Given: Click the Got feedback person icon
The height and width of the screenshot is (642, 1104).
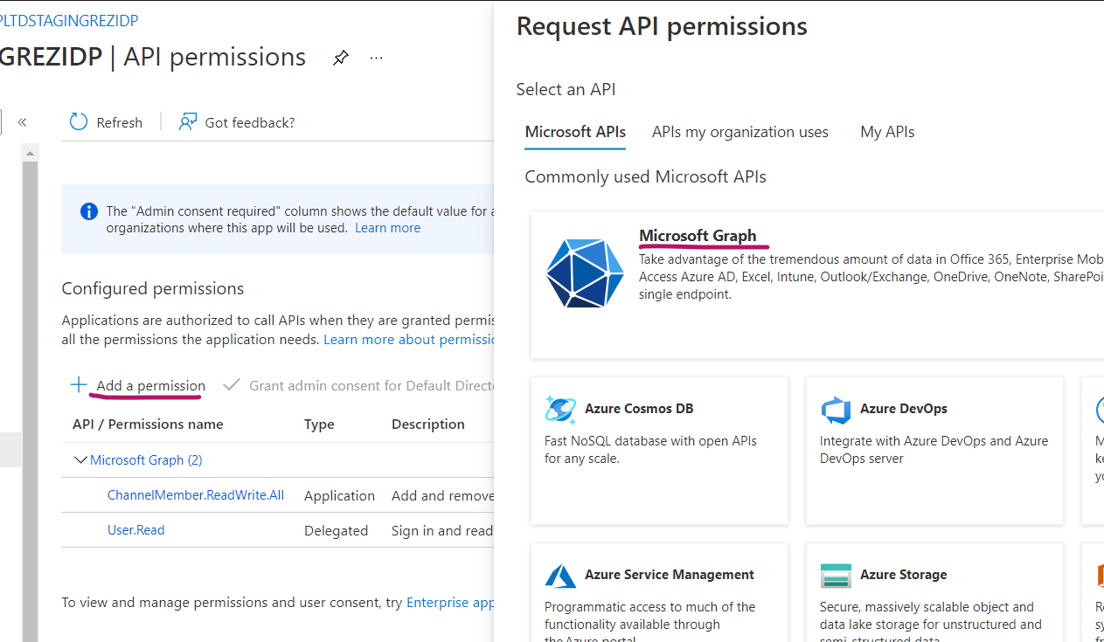Looking at the screenshot, I should [187, 122].
